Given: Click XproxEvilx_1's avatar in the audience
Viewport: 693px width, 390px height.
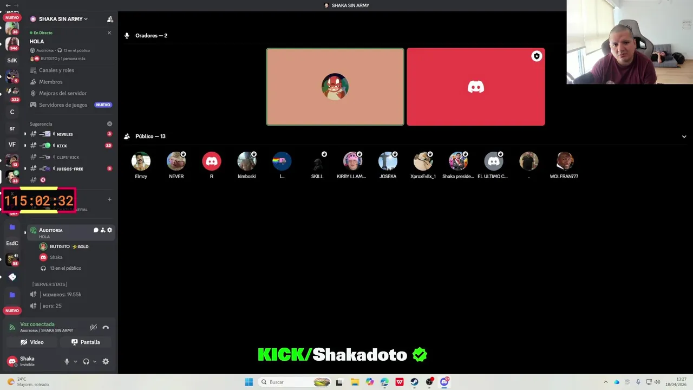Looking at the screenshot, I should pyautogui.click(x=423, y=161).
